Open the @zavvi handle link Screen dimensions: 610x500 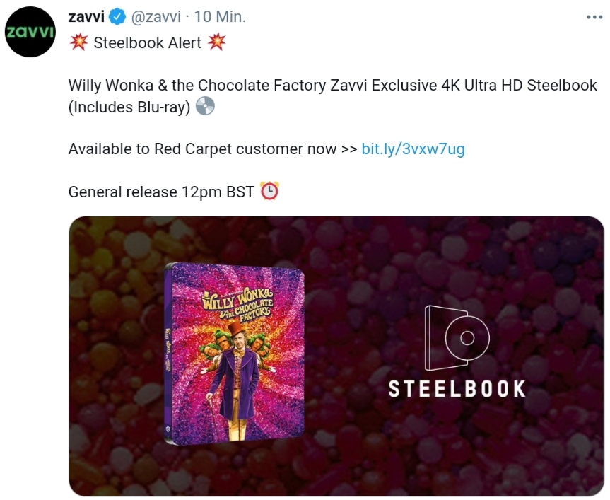156,17
